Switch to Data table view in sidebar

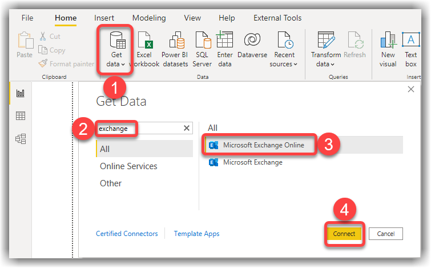(x=21, y=116)
